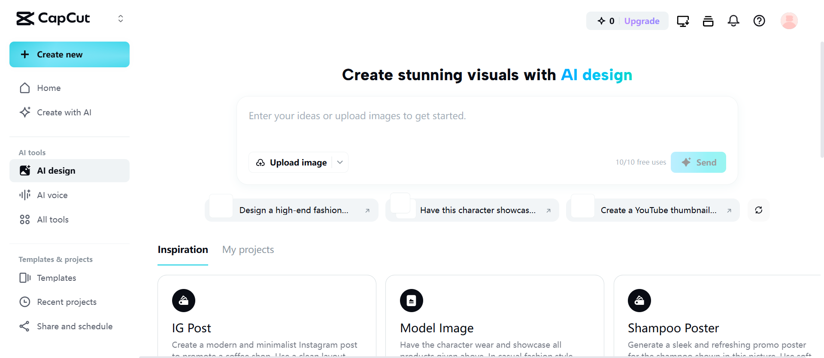This screenshot has width=824, height=358.
Task: Open the 'Design a high-end fashion' prompt
Action: (x=292, y=210)
